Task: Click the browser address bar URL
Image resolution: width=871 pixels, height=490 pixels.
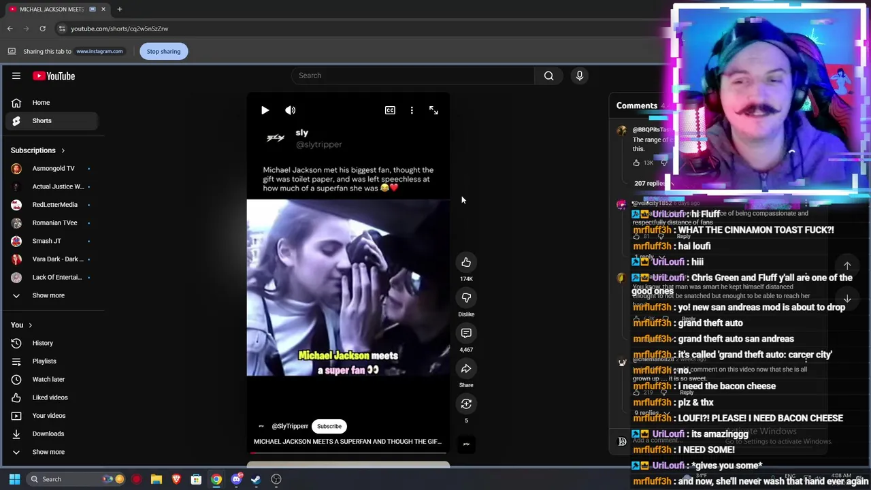Action: tap(120, 29)
